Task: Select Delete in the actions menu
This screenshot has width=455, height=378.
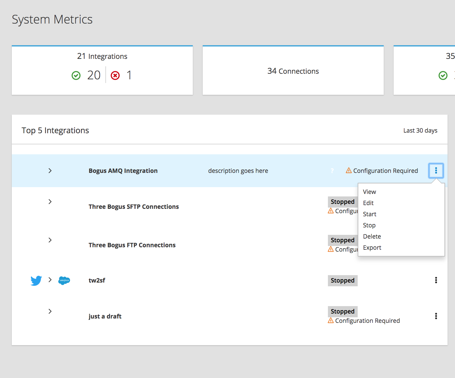Action: 372,236
